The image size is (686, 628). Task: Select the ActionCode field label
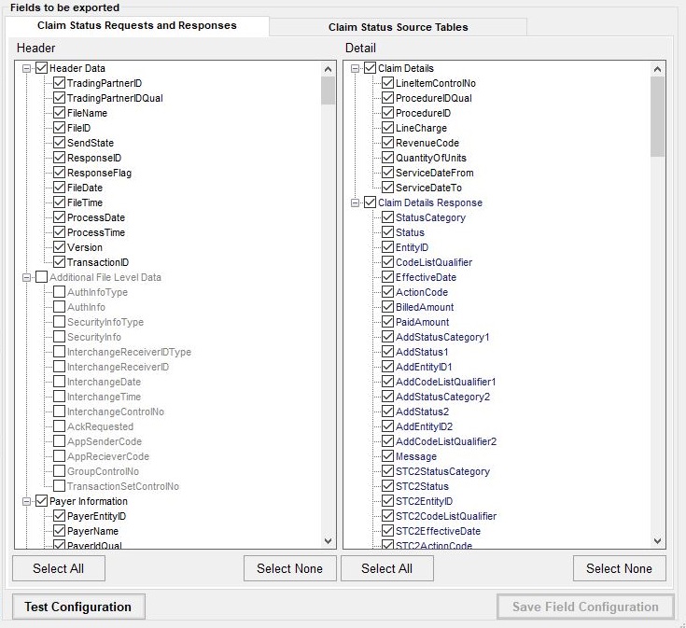[x=422, y=292]
